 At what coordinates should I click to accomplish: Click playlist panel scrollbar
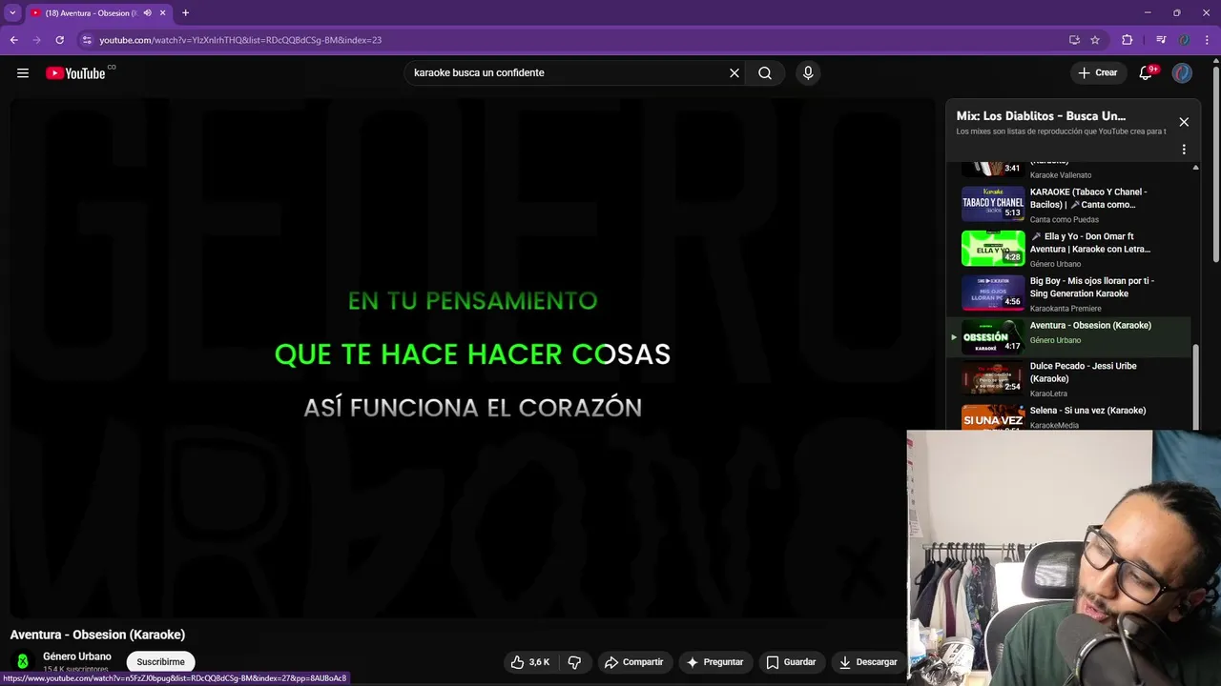pyautogui.click(x=1196, y=386)
